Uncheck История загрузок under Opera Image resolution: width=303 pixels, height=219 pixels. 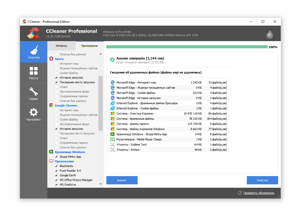[x=56, y=78]
